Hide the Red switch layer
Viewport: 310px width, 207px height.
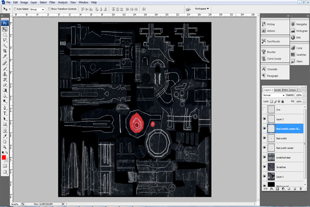(265, 138)
